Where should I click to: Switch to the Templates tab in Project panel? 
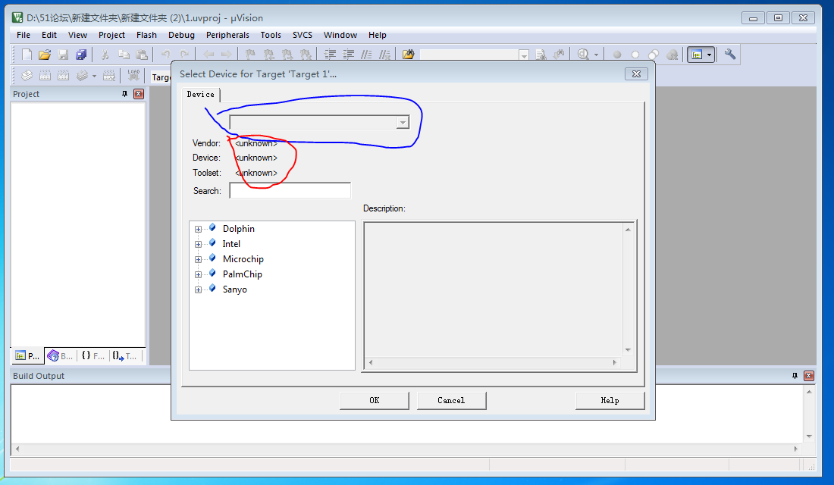[125, 355]
